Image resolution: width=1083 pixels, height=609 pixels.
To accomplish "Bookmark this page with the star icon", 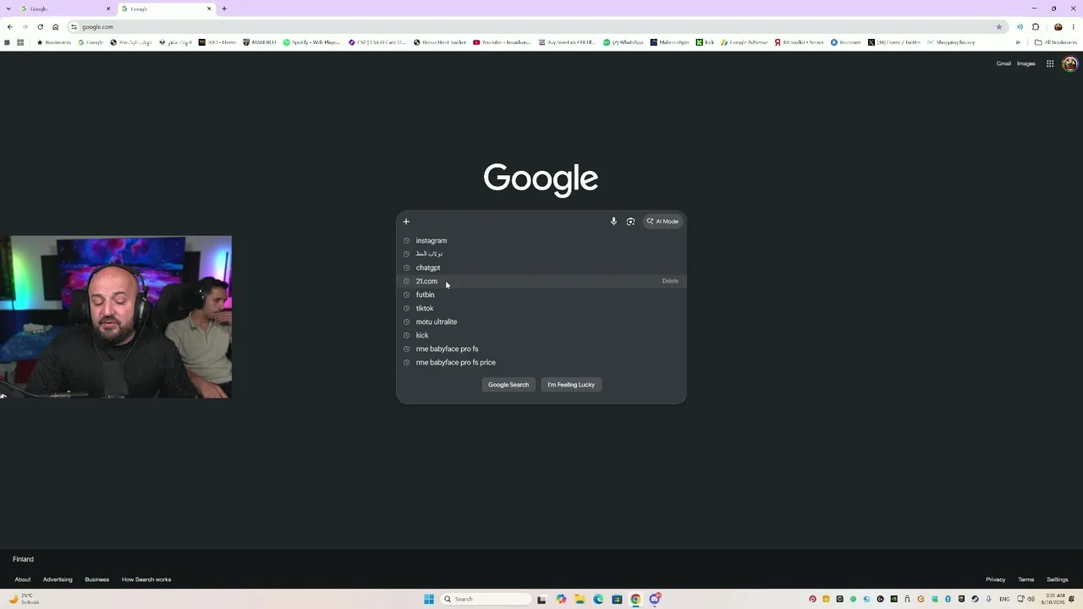I will point(999,27).
